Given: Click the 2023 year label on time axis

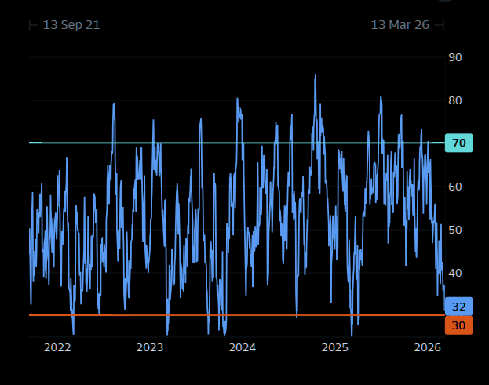Looking at the screenshot, I should coord(150,347).
